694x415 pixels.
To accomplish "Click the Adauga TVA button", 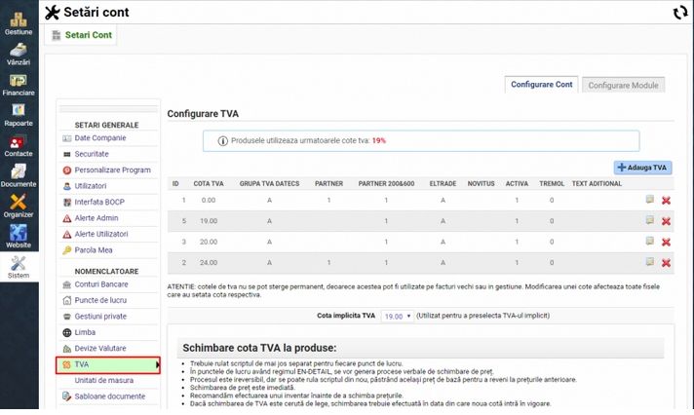I will point(642,168).
